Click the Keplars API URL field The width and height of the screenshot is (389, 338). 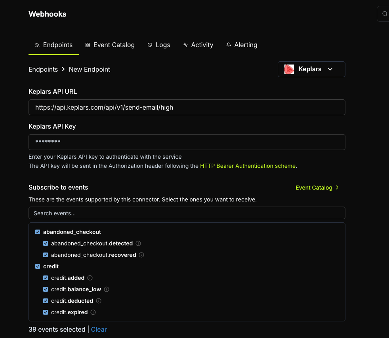pos(187,107)
